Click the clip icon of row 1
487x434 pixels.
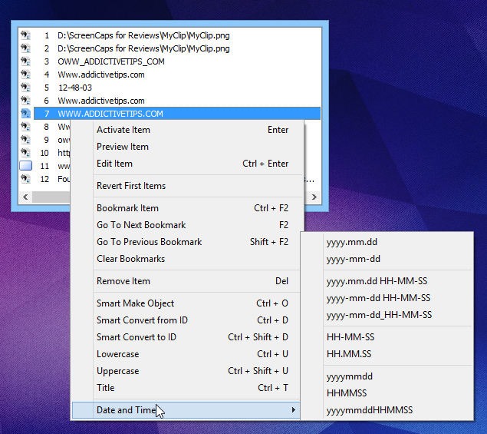[x=25, y=35]
